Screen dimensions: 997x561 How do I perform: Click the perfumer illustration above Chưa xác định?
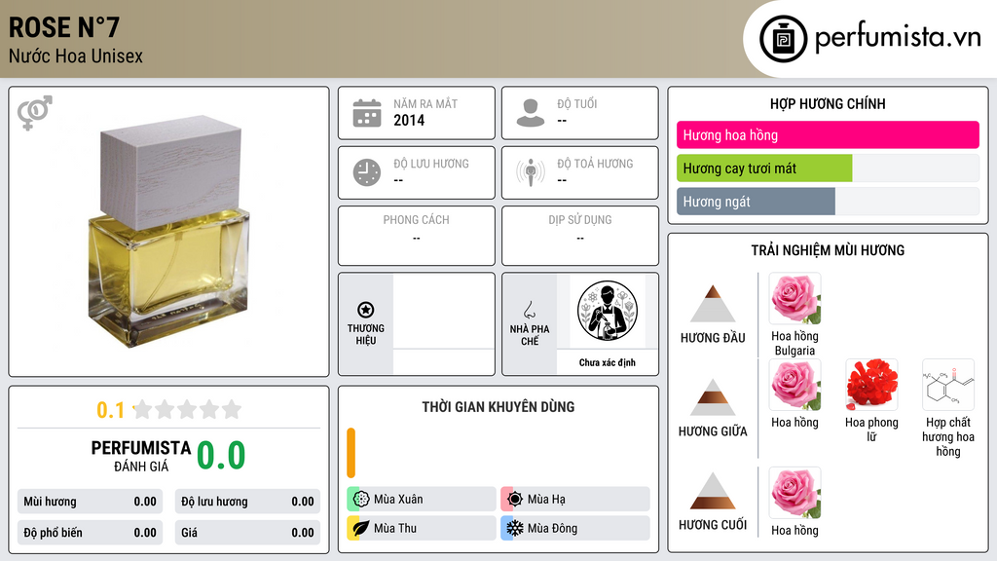pyautogui.click(x=608, y=311)
